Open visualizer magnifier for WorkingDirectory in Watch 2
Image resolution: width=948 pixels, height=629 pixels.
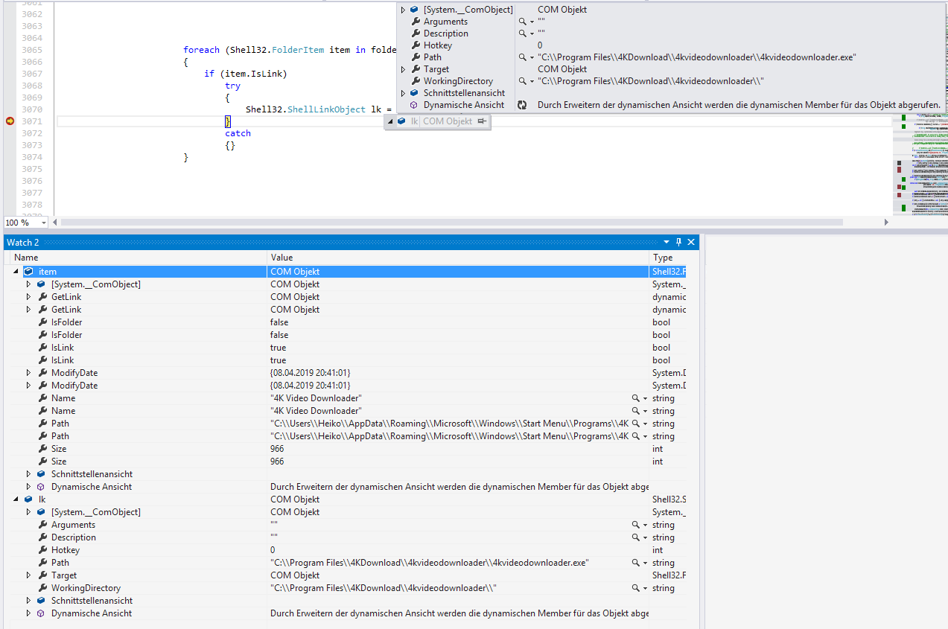click(635, 588)
